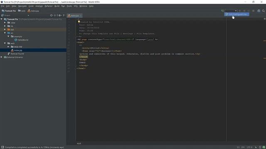The image size is (266, 149).
Task: Click the web folder breadcrumb
Action: tap(22, 11)
